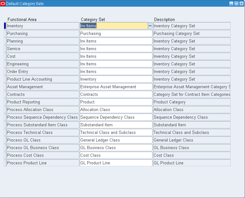Select the GL Product Line description cell
This screenshot has width=245, height=198.
[192, 163]
